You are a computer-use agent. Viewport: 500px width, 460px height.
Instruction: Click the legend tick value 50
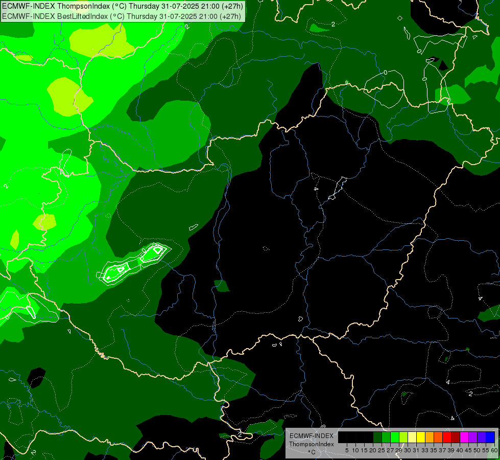click(x=478, y=450)
